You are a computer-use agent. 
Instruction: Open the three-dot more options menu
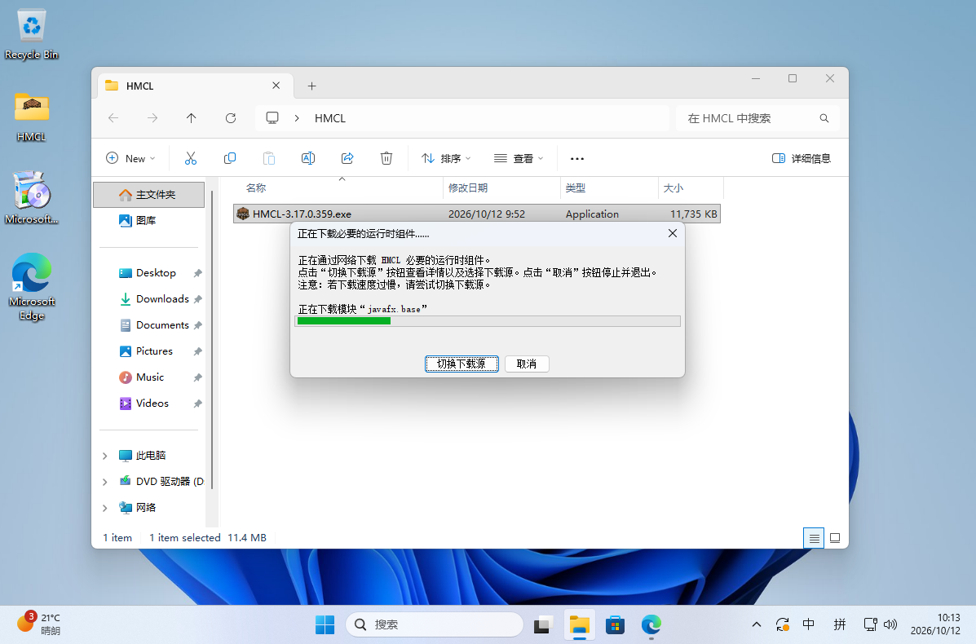coord(577,159)
